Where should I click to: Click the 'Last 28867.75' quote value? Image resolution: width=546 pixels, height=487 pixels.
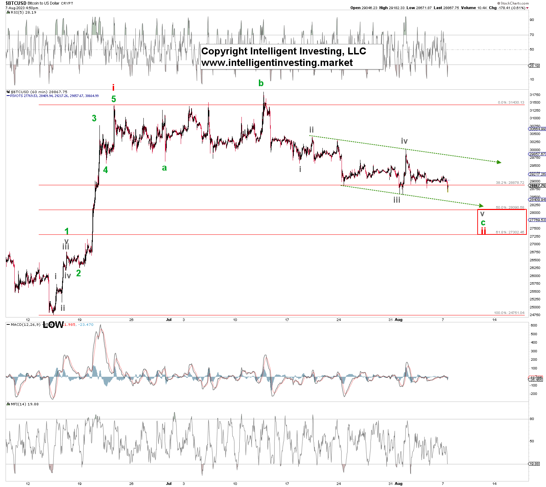coord(447,8)
